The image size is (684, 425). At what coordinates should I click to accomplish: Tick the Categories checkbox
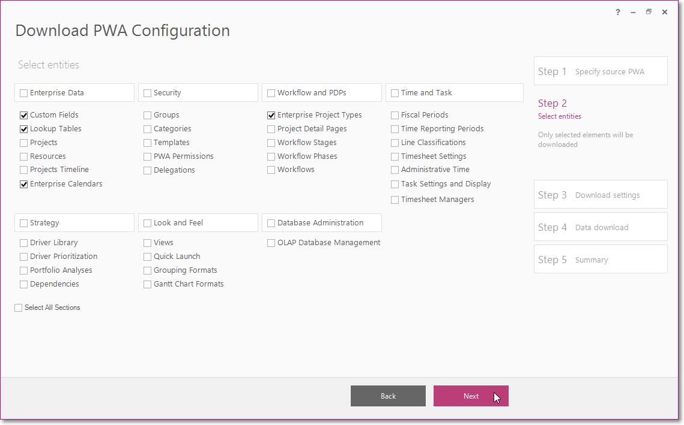coord(148,129)
